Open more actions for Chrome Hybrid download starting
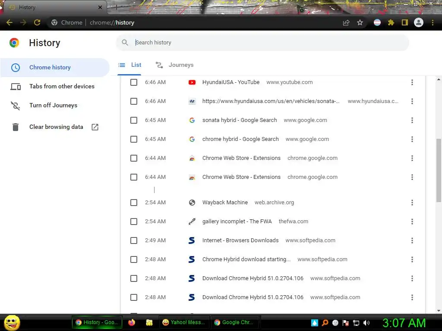 (x=412, y=259)
